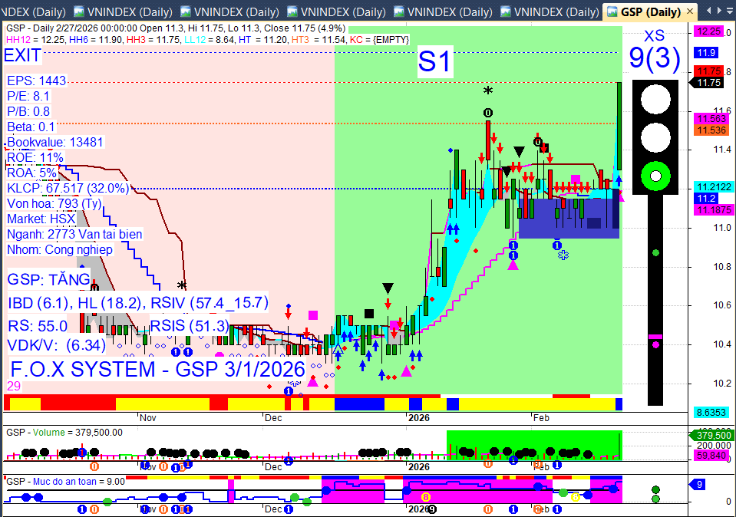Click the XS label above 9(3)
736x517 pixels.
click(x=654, y=35)
